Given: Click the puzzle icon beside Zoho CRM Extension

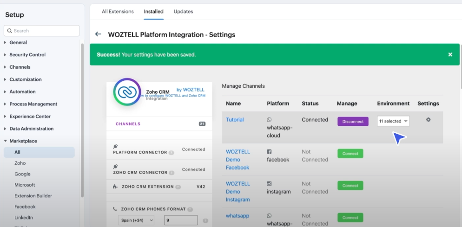Looking at the screenshot, I should click(x=115, y=186).
